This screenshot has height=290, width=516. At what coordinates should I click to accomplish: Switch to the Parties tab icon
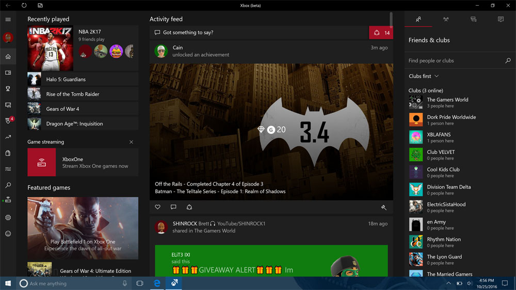click(446, 20)
